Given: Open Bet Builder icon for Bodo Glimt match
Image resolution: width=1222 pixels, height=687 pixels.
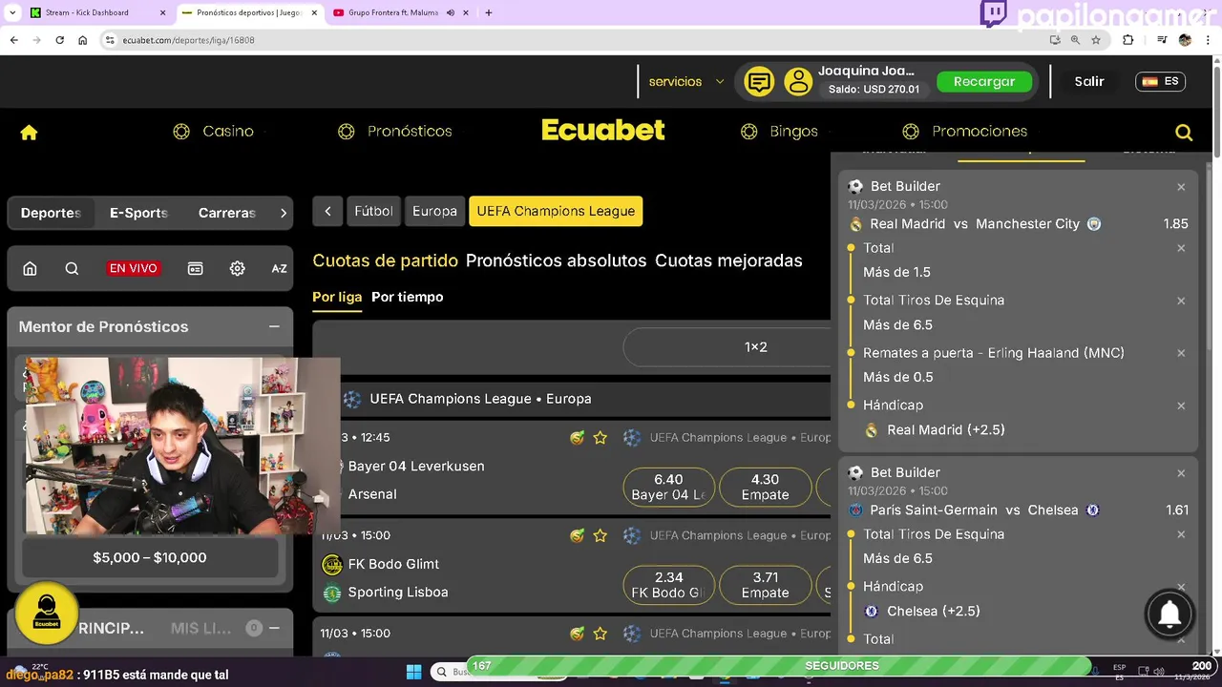Looking at the screenshot, I should coord(577,536).
